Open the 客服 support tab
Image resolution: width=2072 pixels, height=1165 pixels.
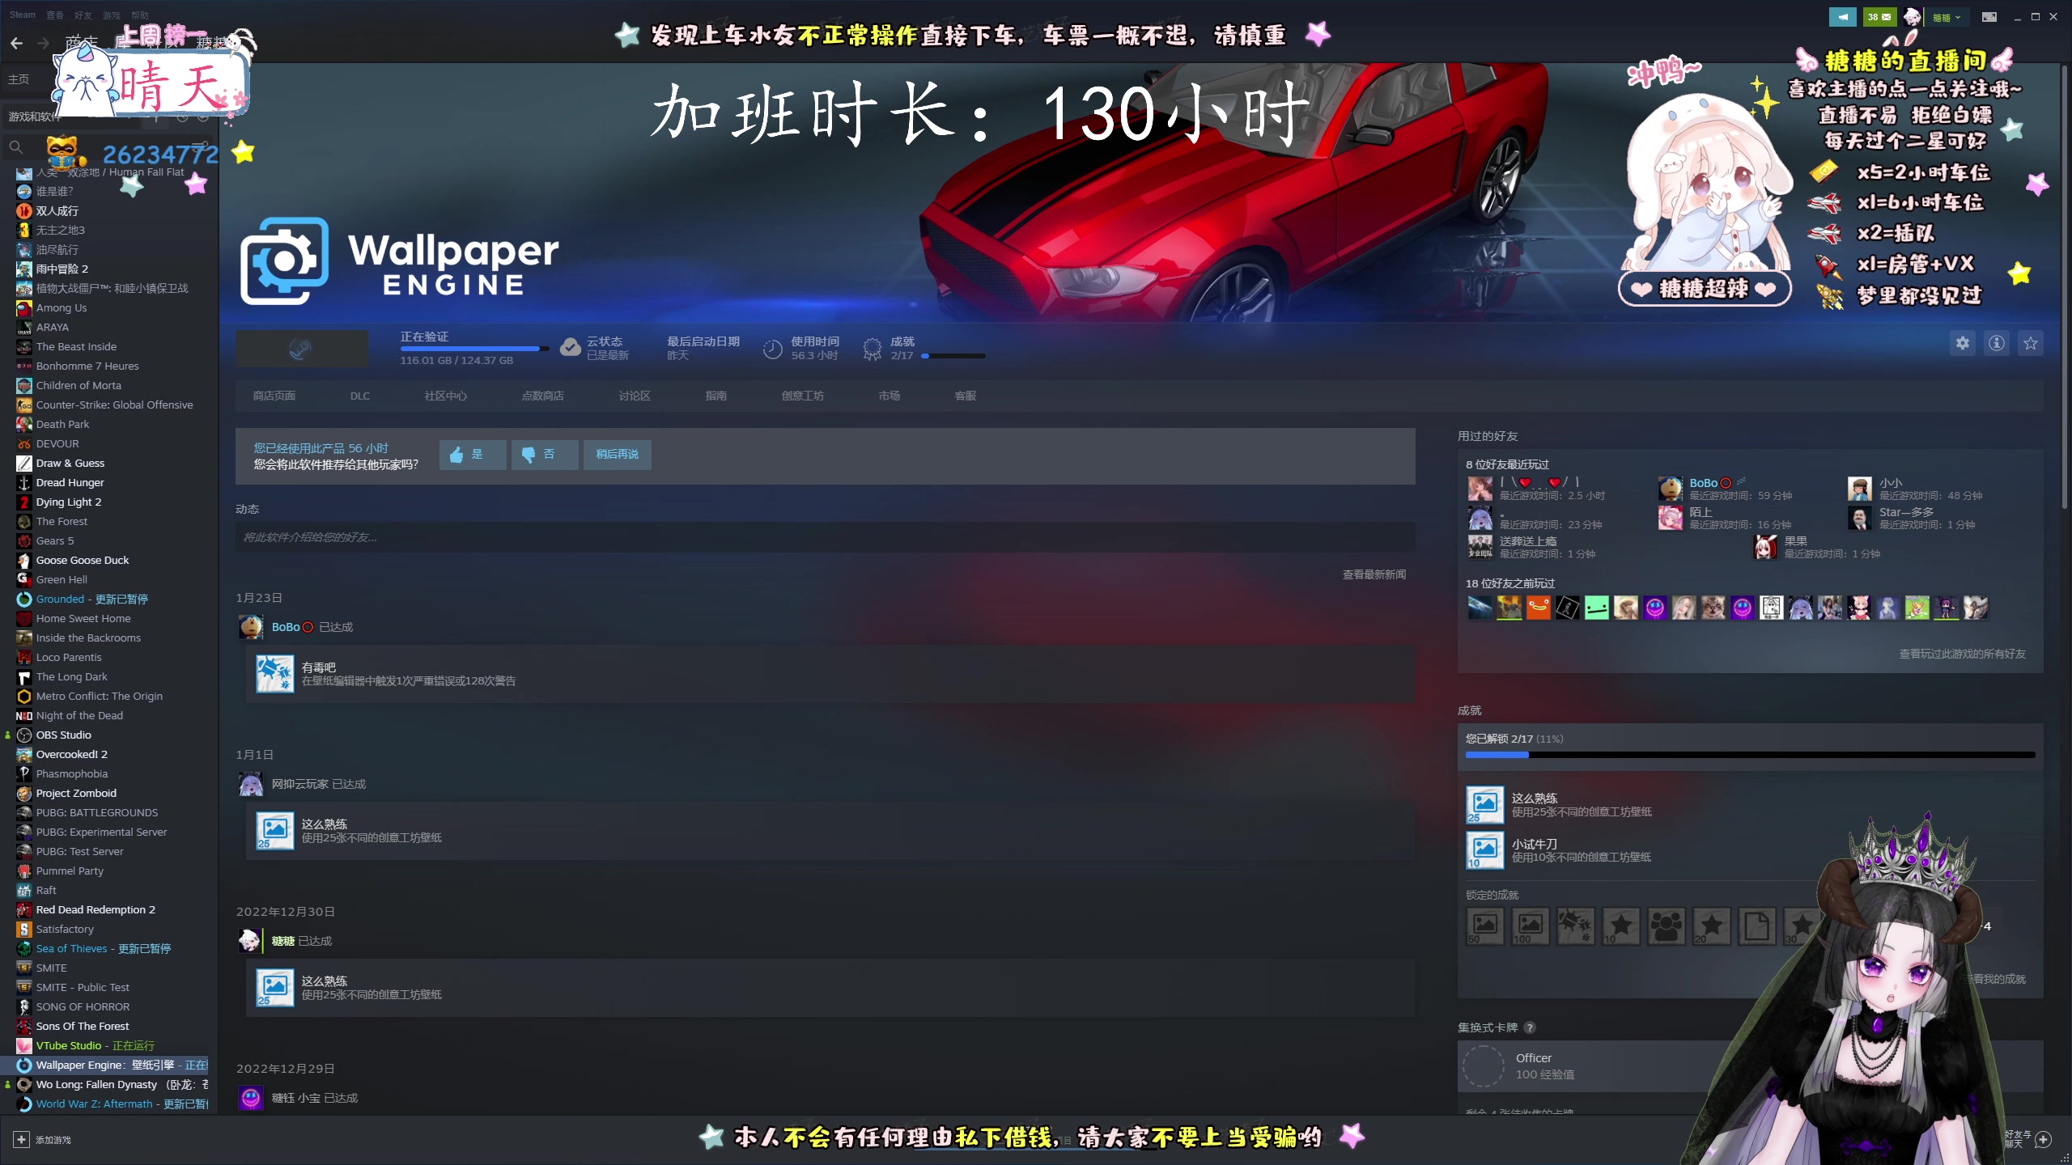coord(965,396)
